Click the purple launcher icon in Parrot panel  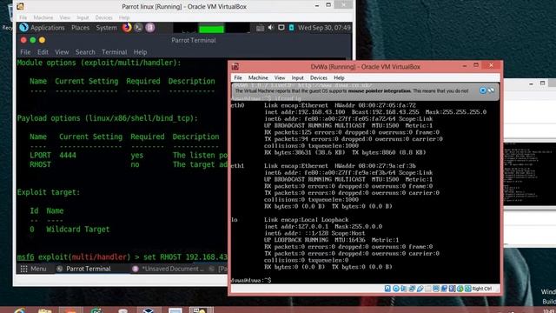pos(150,27)
